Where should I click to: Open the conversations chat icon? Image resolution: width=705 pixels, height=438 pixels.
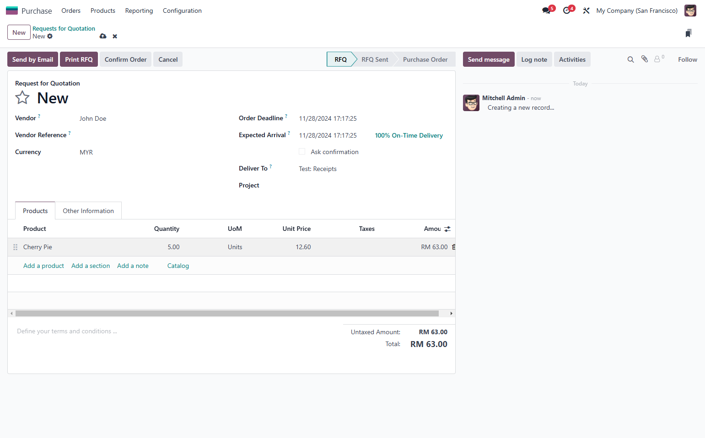546,11
